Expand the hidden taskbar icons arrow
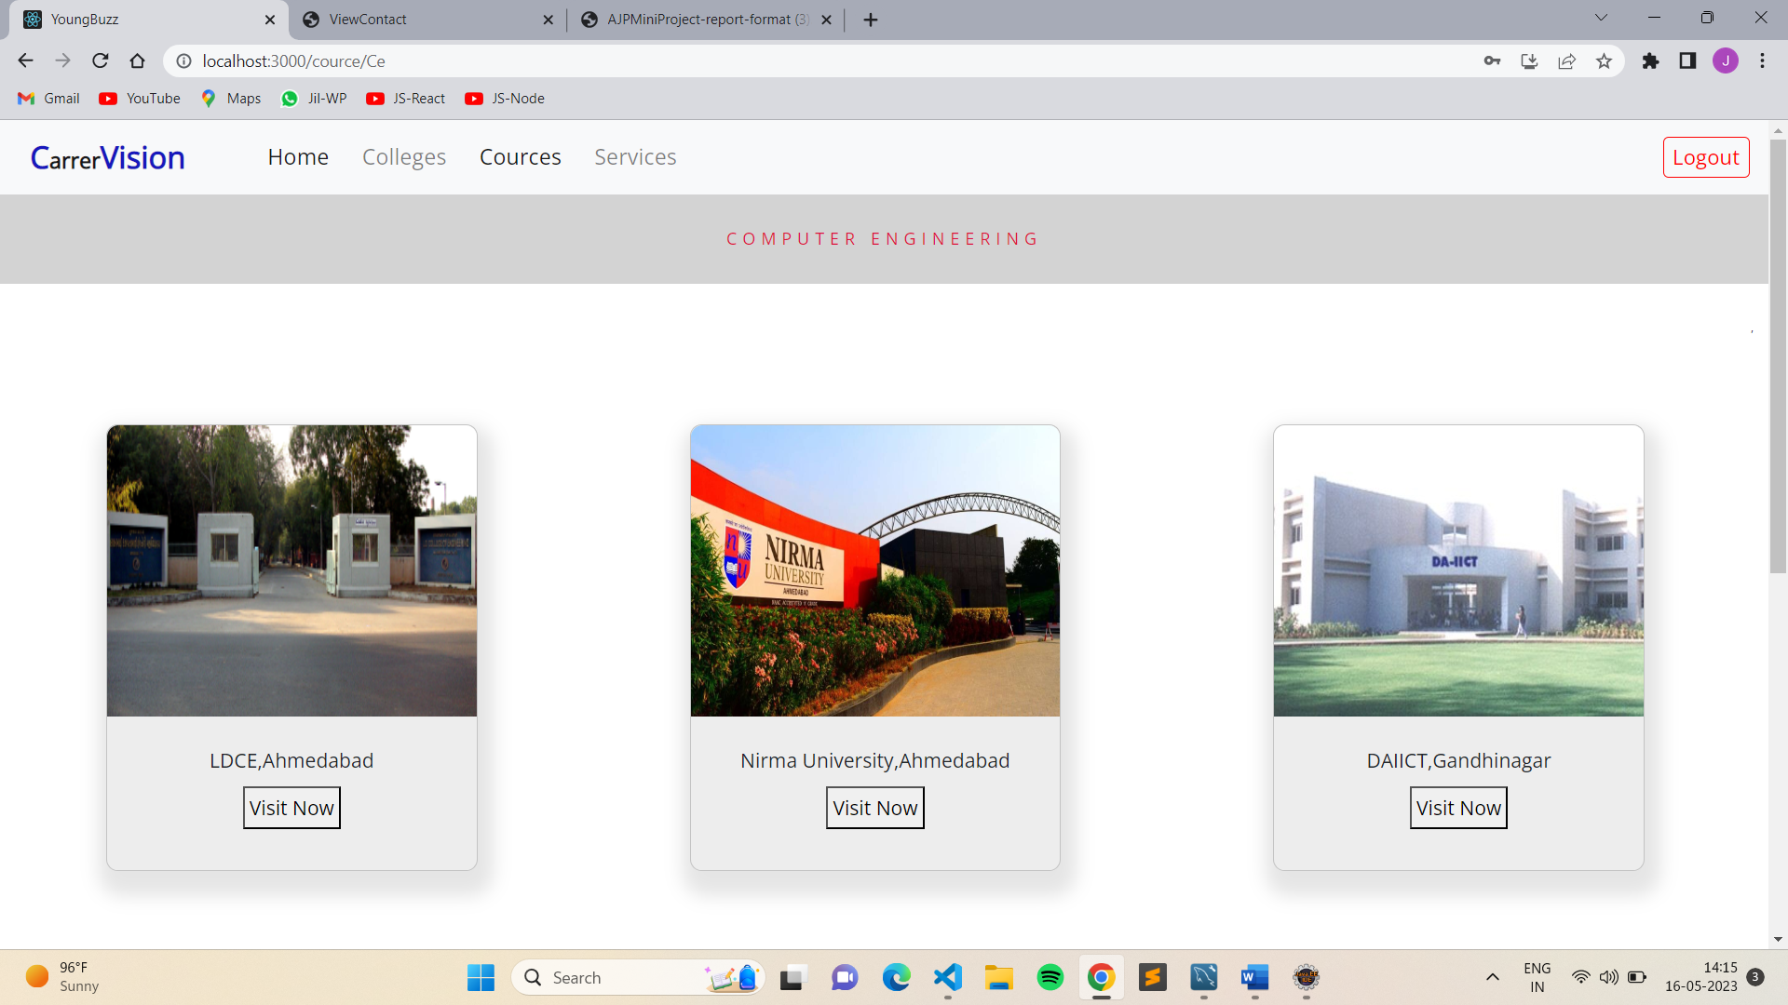Screen dimensions: 1788x1005 point(1493,978)
